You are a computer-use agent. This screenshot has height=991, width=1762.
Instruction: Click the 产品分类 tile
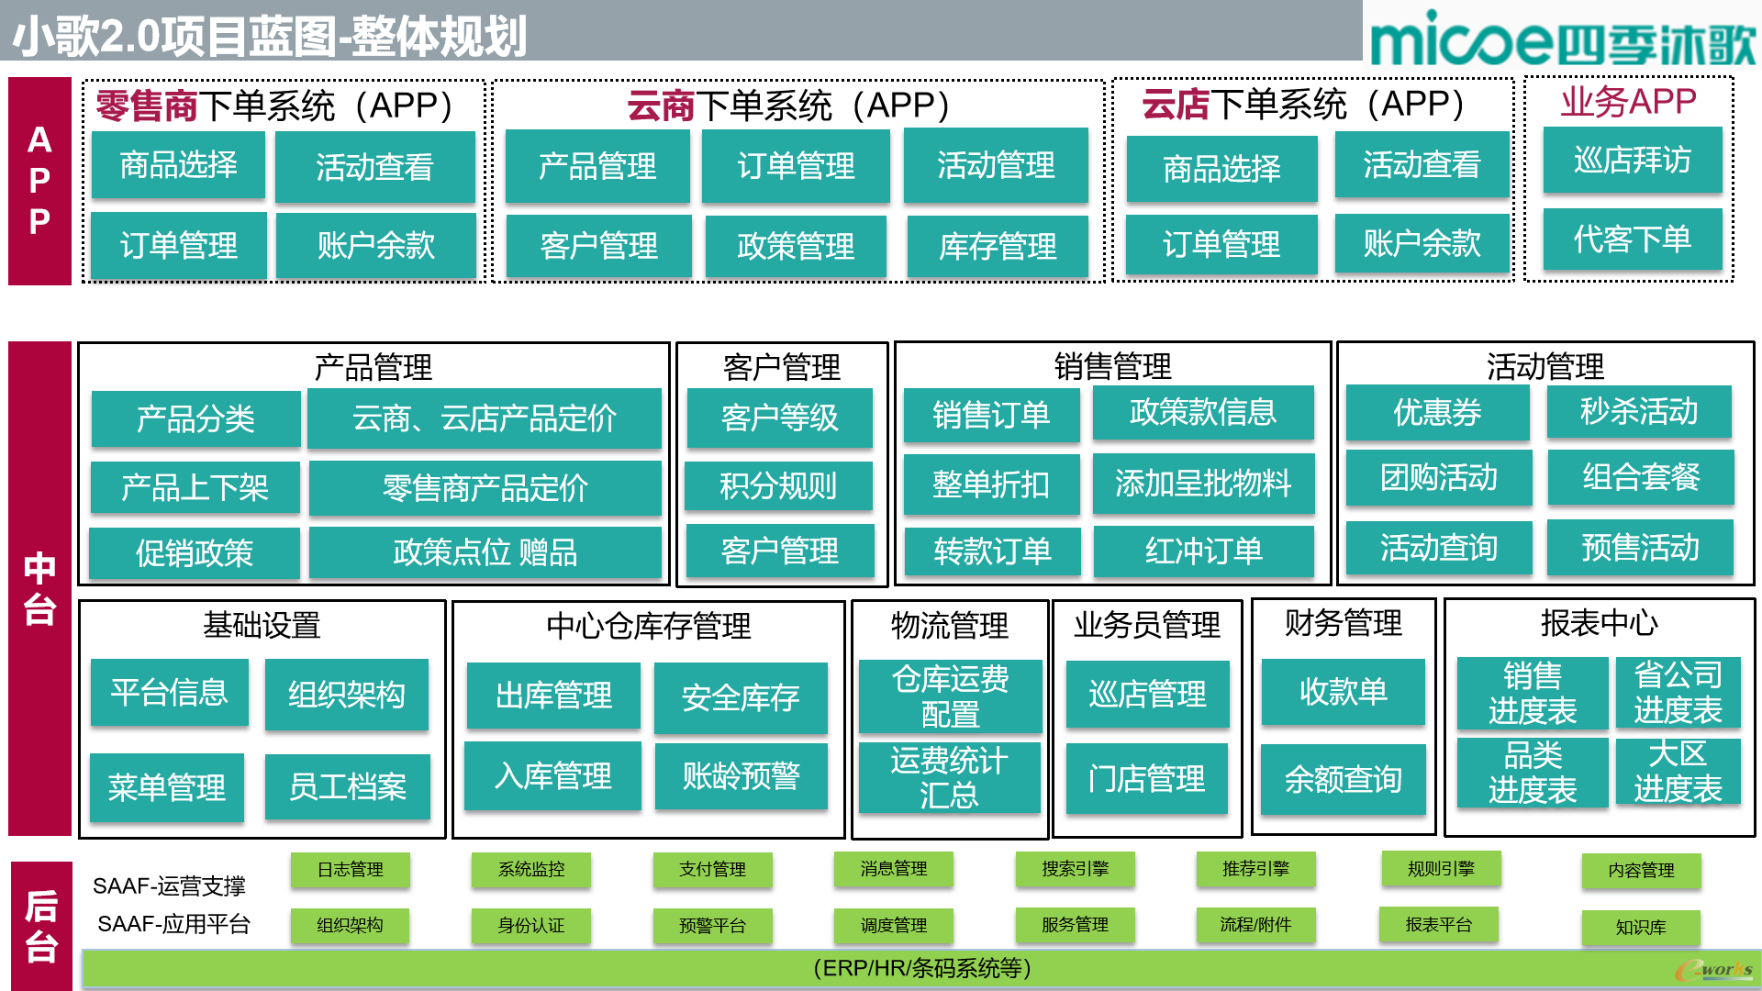(195, 418)
